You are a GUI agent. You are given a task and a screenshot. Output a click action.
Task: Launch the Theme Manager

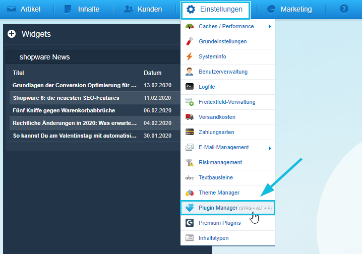(x=227, y=193)
